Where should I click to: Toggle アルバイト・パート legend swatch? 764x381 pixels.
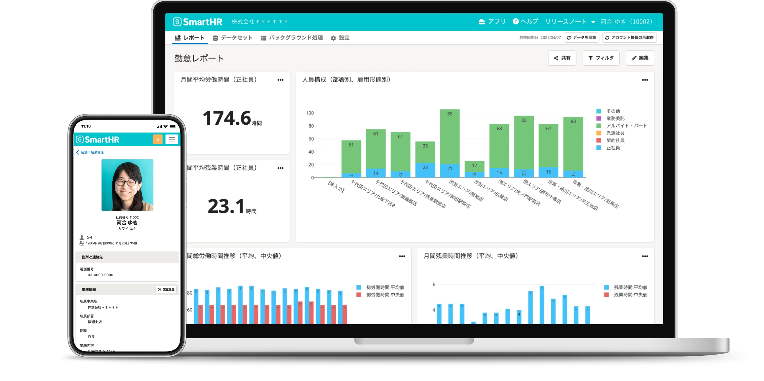599,126
